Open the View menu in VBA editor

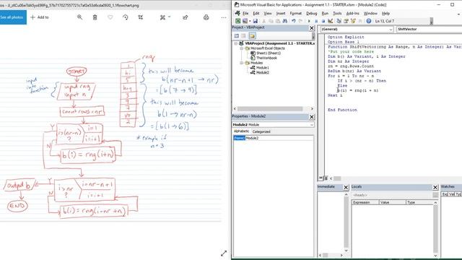point(268,13)
